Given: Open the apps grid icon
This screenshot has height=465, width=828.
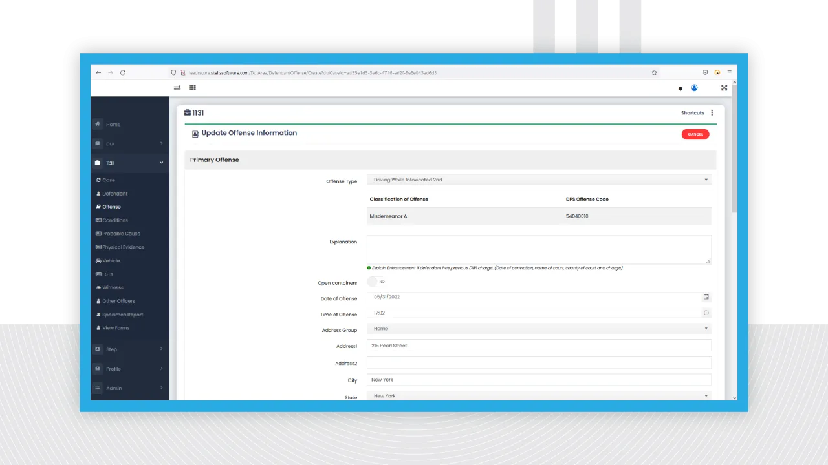Looking at the screenshot, I should coord(192,88).
